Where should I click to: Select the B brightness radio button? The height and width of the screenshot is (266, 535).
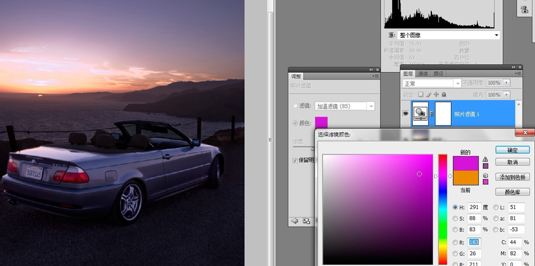tap(455, 229)
